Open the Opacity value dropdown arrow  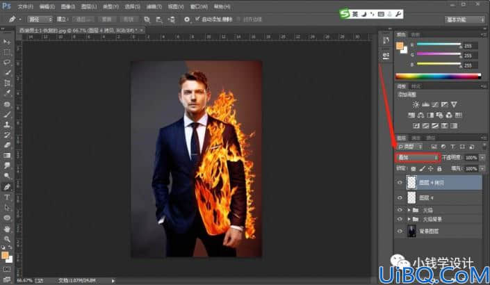pos(482,158)
